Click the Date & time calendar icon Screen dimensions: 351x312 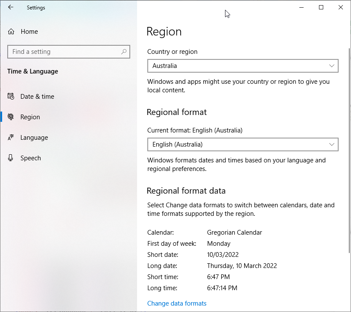[x=11, y=96]
